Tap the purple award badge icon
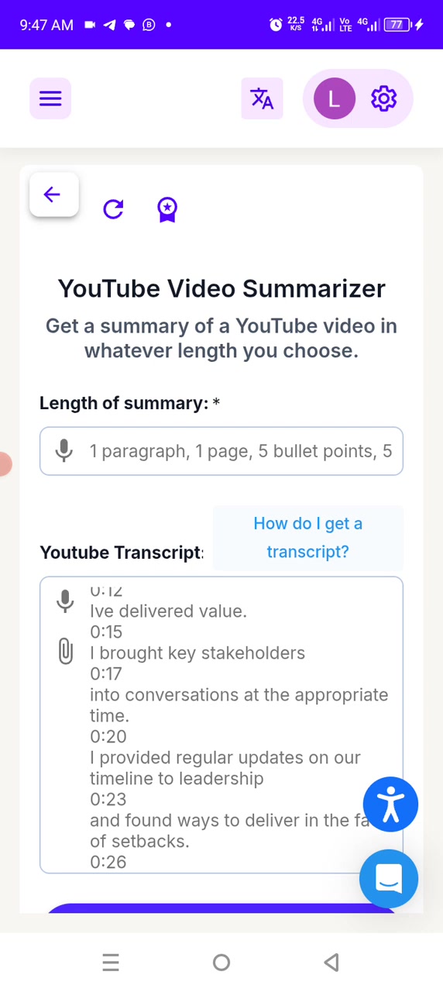The image size is (443, 992). click(x=167, y=209)
